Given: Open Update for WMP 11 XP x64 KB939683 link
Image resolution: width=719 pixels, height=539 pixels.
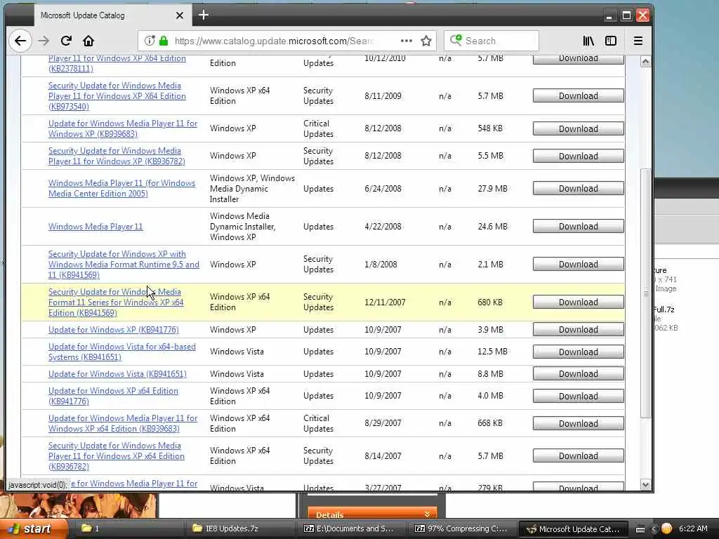Looking at the screenshot, I should (x=122, y=423).
